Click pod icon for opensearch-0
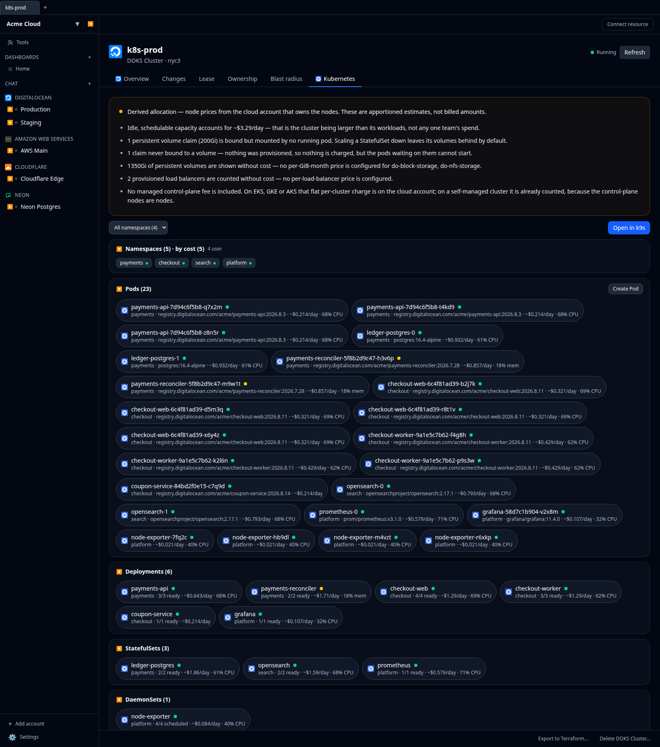 (340, 489)
